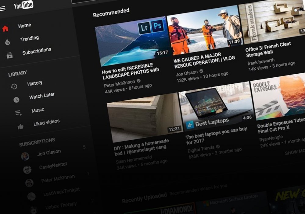This screenshot has width=305, height=214.
Task: Click the Liked videos thumbs-up icon
Action: click(20, 127)
